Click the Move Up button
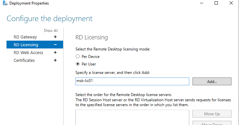 [x=212, y=114]
